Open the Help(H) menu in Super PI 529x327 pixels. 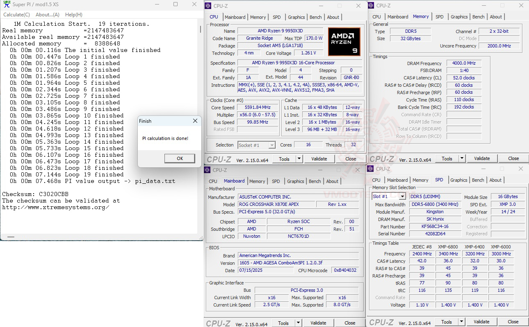73,14
